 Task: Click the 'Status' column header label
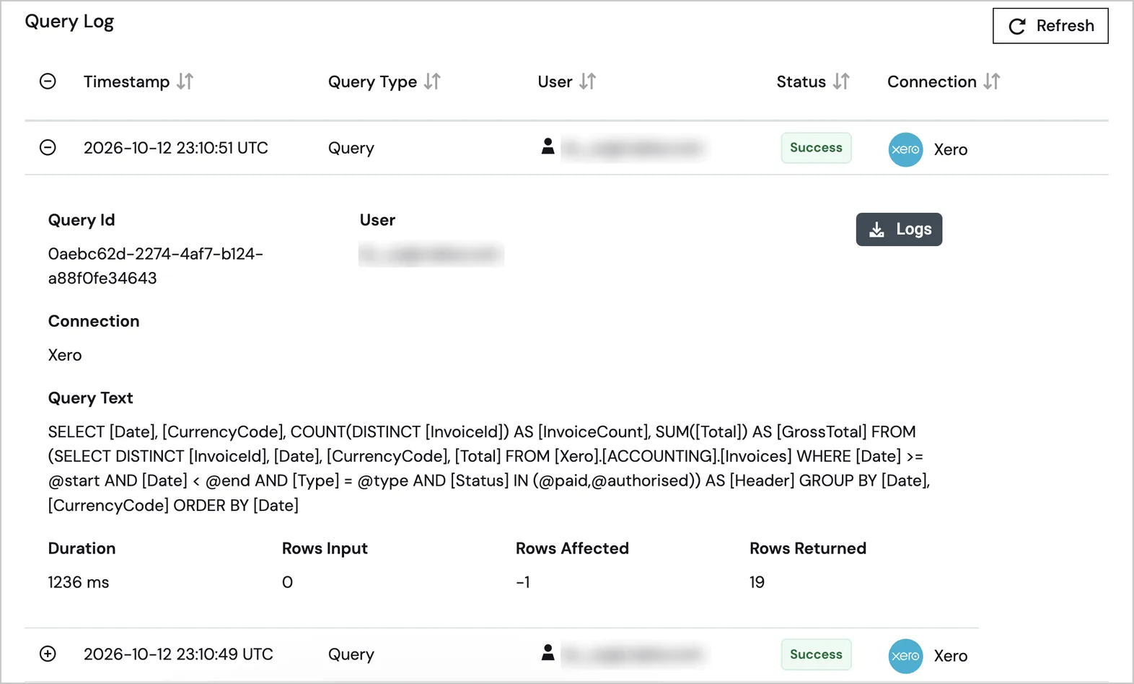(x=801, y=82)
